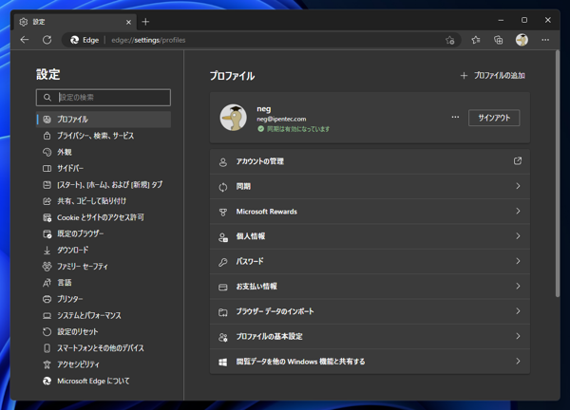570x410 pixels.
Task: Click the アクセシビリティ icon
Action: point(47,364)
